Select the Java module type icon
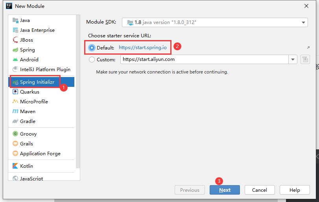This screenshot has height=202, width=319. pyautogui.click(x=15, y=20)
